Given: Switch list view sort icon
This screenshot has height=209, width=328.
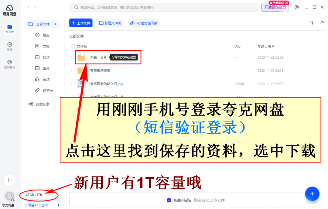Looking at the screenshot, I should pyautogui.click(x=311, y=23).
